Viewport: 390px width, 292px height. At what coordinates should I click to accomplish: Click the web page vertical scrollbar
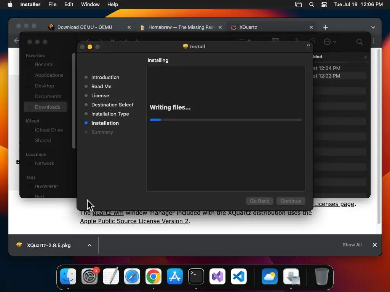[x=379, y=136]
